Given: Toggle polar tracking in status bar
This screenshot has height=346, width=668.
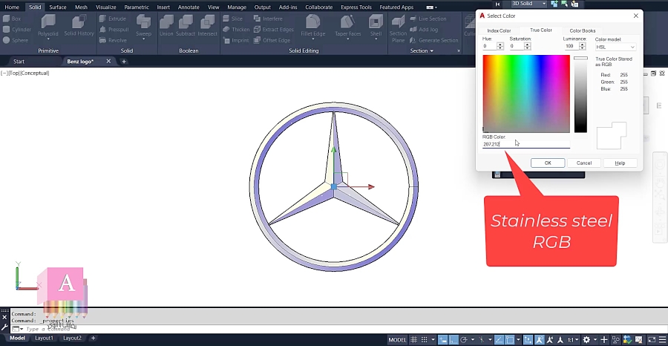Looking at the screenshot, I should point(463,339).
